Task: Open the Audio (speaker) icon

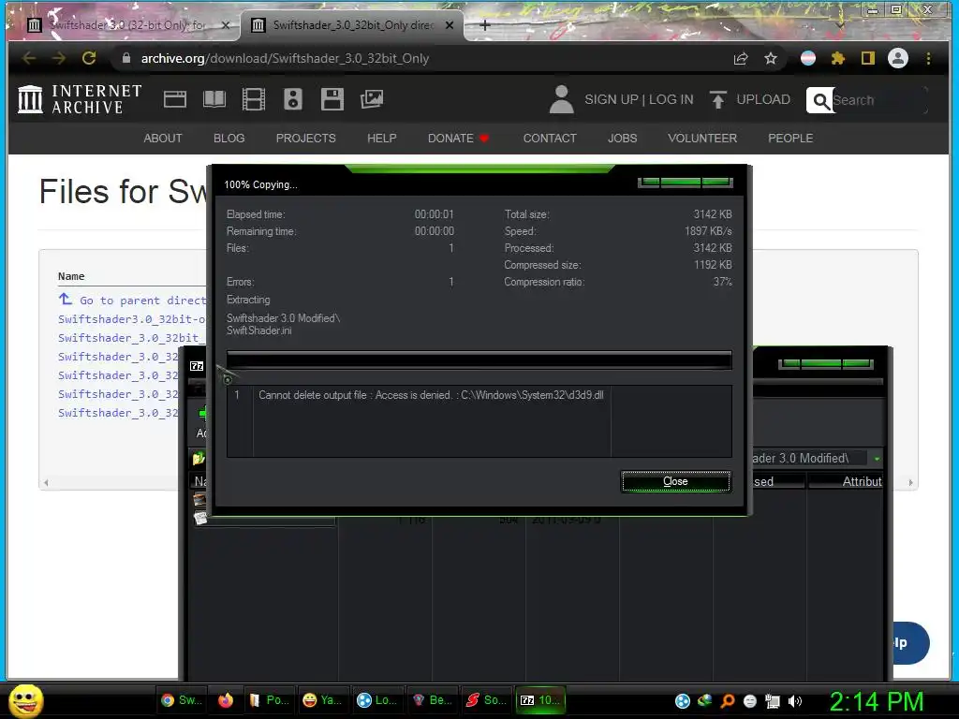Action: coord(293,99)
